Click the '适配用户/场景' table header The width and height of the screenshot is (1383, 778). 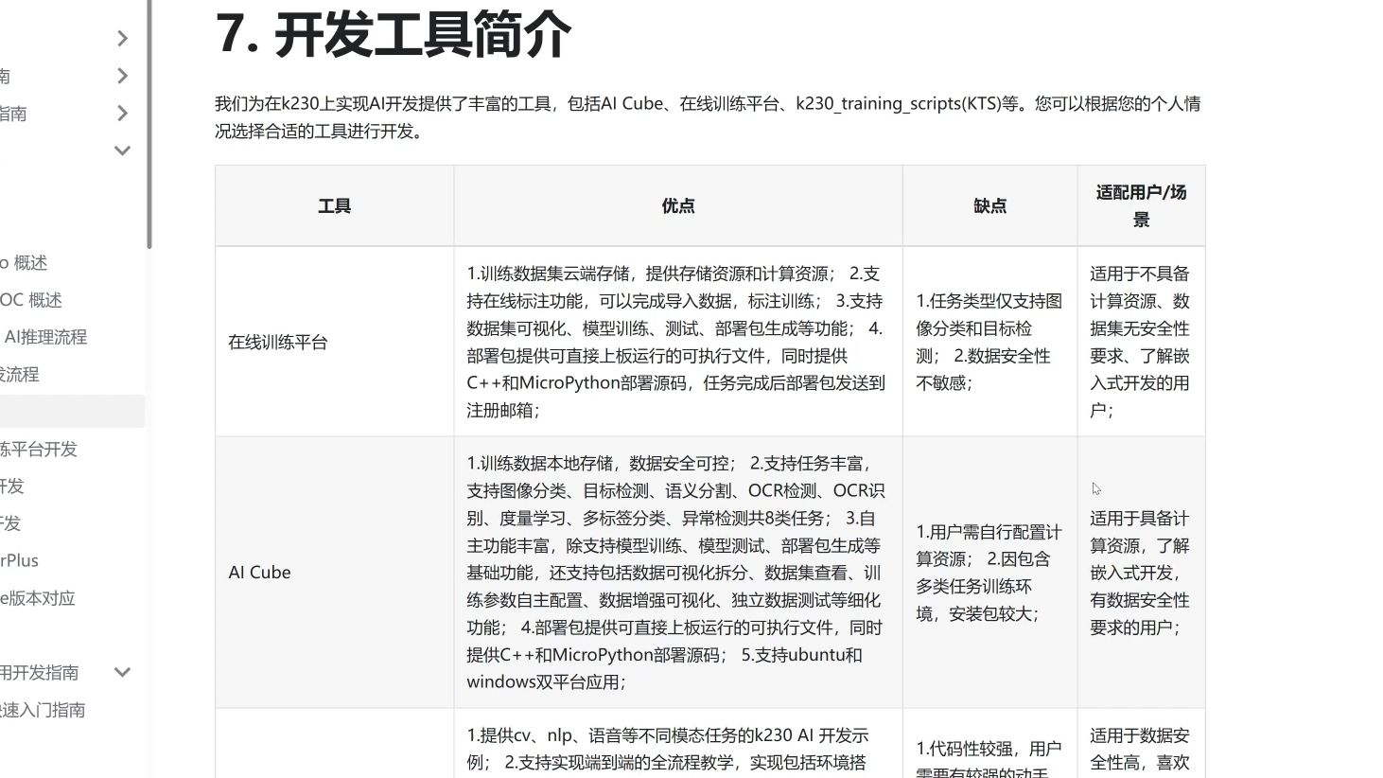click(x=1141, y=206)
